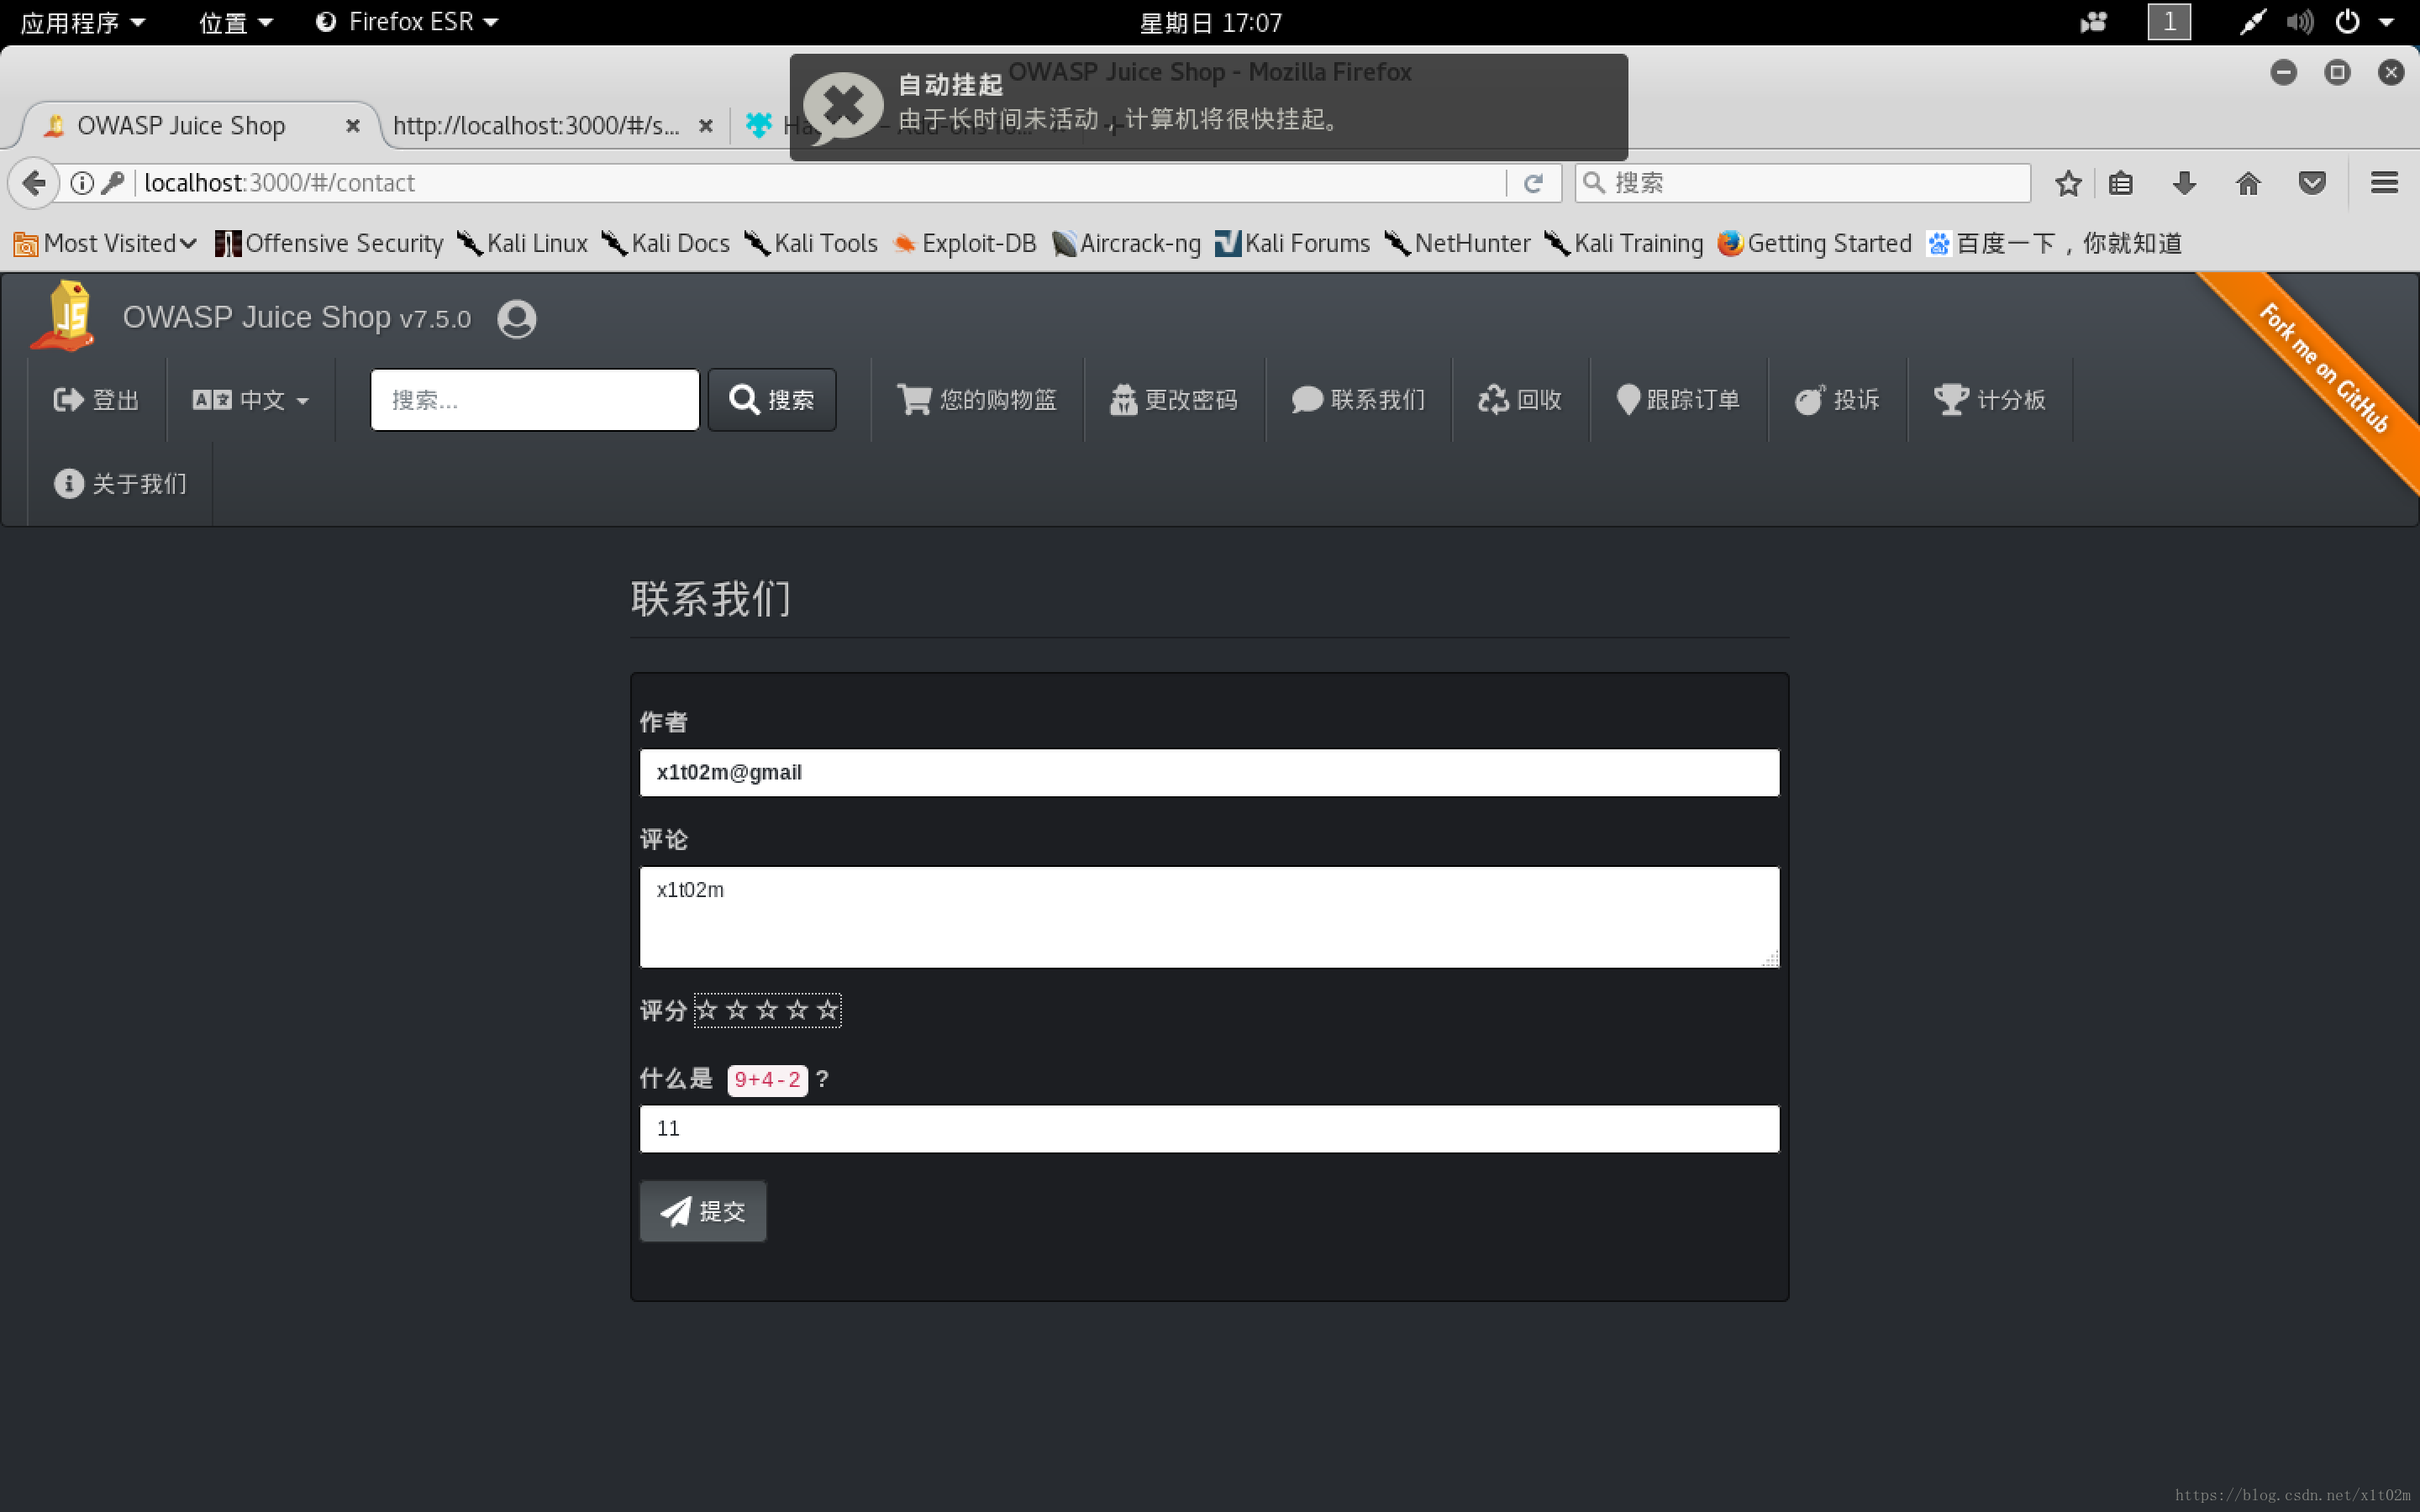Dismiss the auto-suspend notification X icon
This screenshot has height=1512, width=2420.
pyautogui.click(x=843, y=107)
